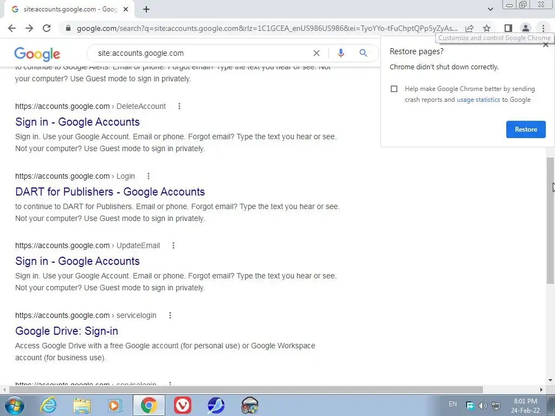Open the volume speaker tray icon
The image size is (555, 416).
tap(483, 405)
